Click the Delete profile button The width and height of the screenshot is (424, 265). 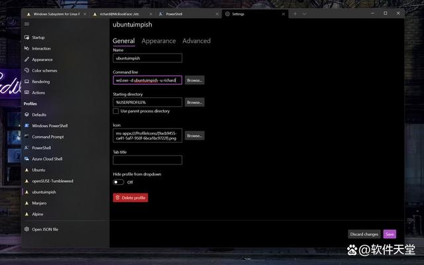pos(131,197)
